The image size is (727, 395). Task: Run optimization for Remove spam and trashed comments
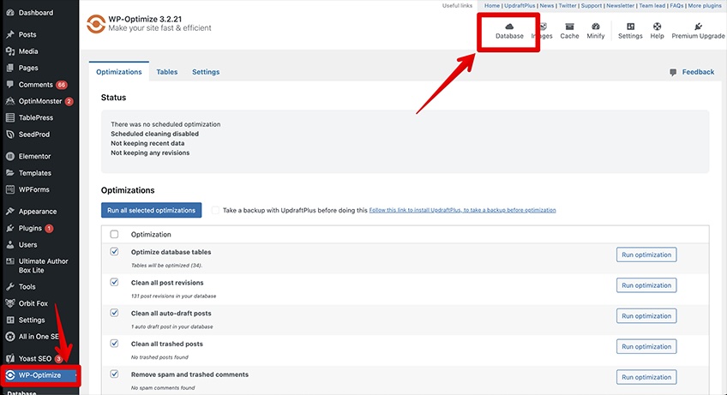tap(646, 377)
